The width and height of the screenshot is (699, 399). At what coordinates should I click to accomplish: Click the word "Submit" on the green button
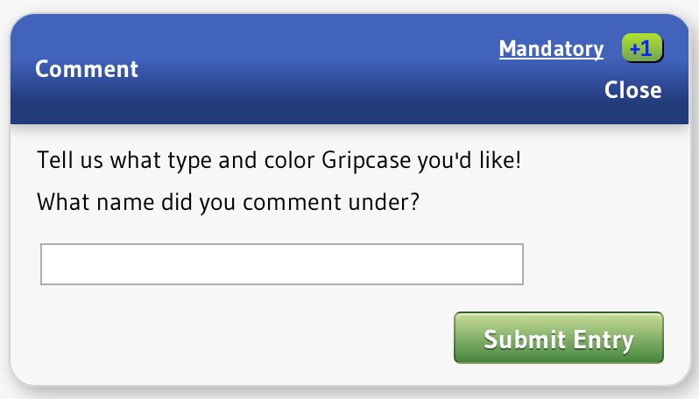click(x=520, y=339)
